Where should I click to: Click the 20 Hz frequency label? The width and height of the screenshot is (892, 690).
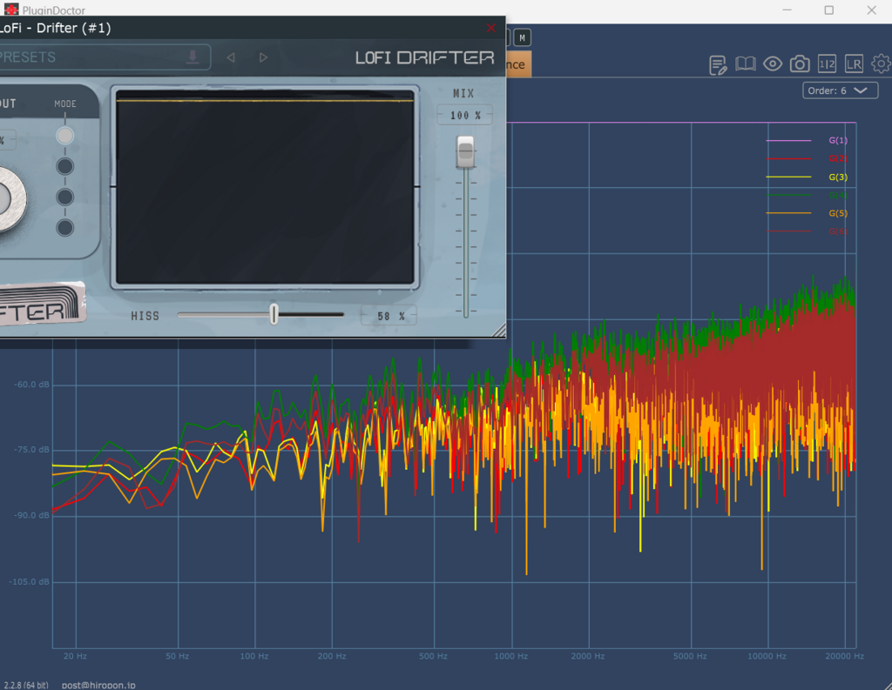point(75,656)
